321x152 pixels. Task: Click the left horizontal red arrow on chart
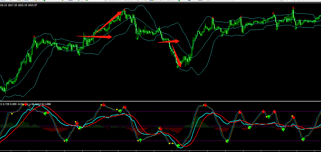94,36
